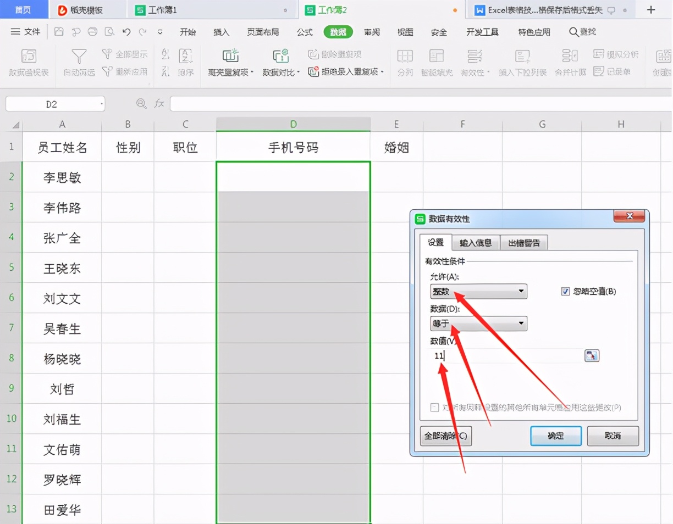
Task: Click the redo arrow icon
Action: pyautogui.click(x=143, y=32)
